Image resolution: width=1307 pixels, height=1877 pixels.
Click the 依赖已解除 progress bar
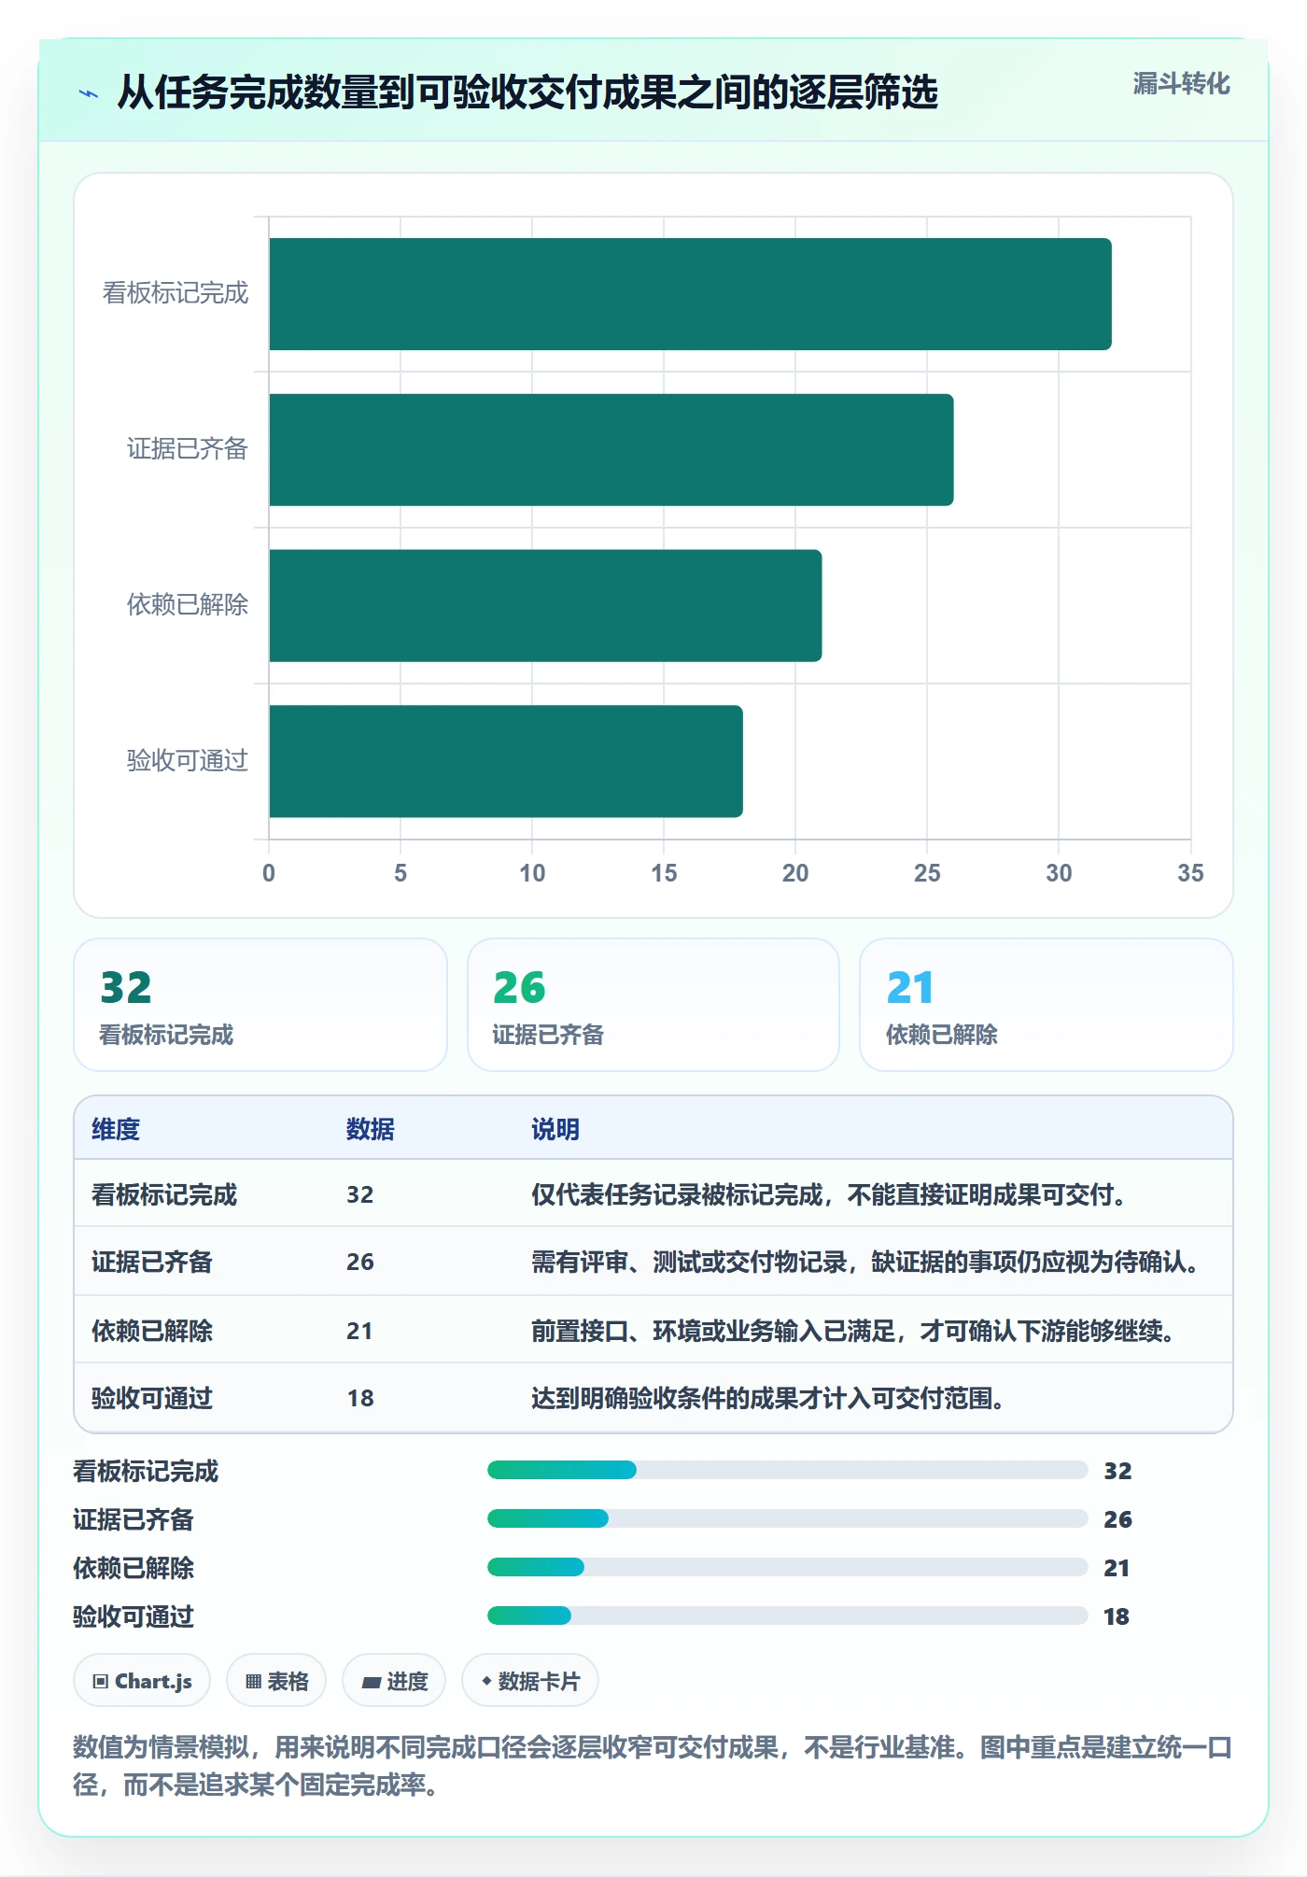point(787,1567)
